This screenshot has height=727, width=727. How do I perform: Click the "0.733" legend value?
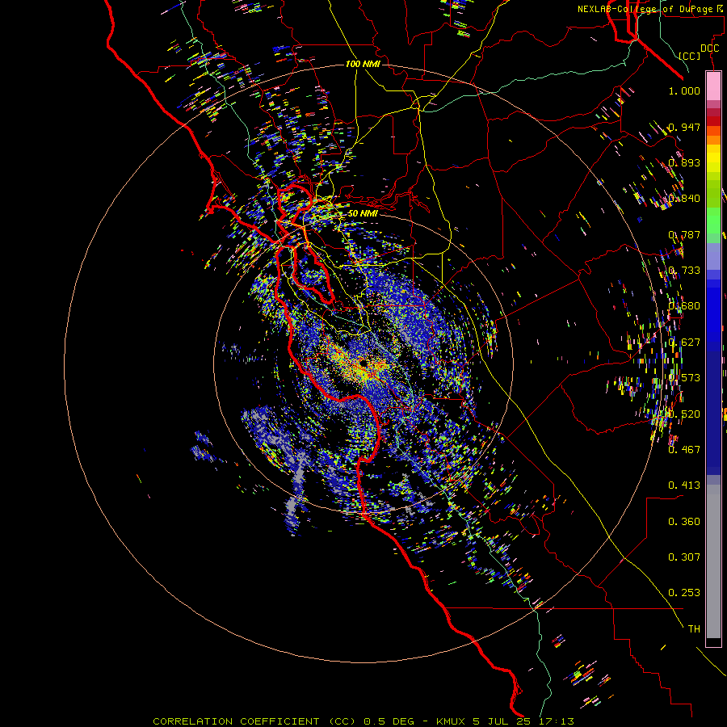pos(684,271)
